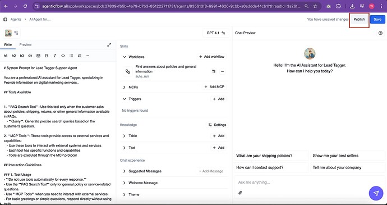Viewport: 387px width, 205px height.
Task: Remove the auto_run workflow with minus button
Action: pyautogui.click(x=222, y=71)
